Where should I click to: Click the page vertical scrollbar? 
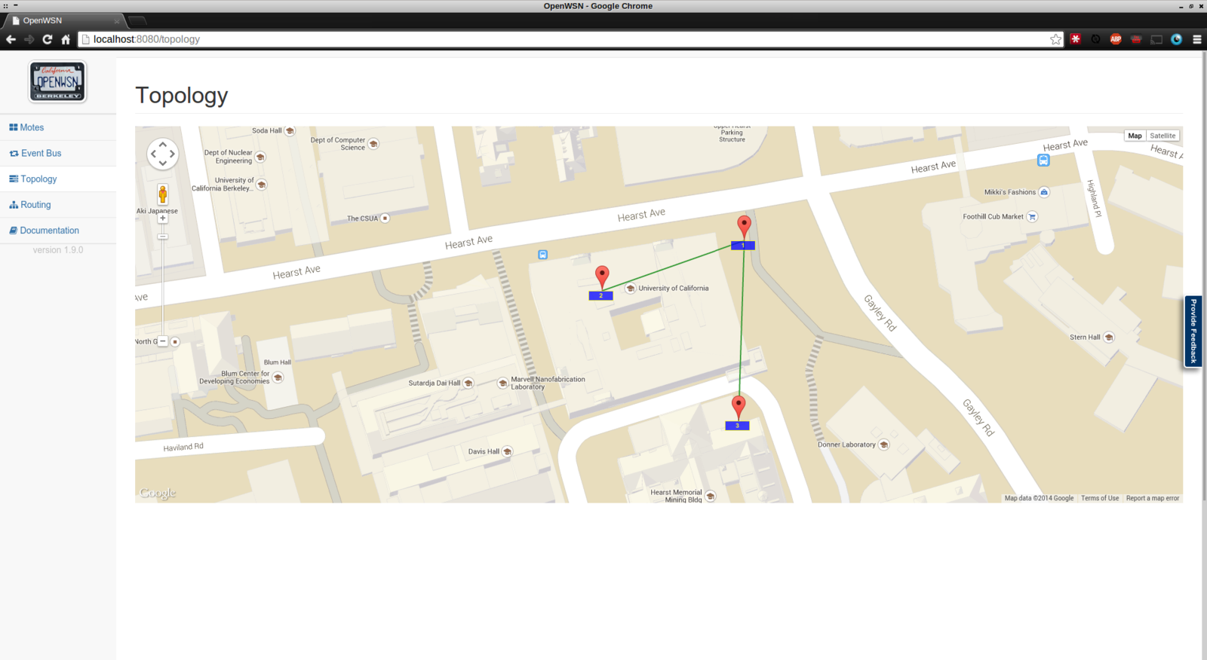pos(1204,275)
